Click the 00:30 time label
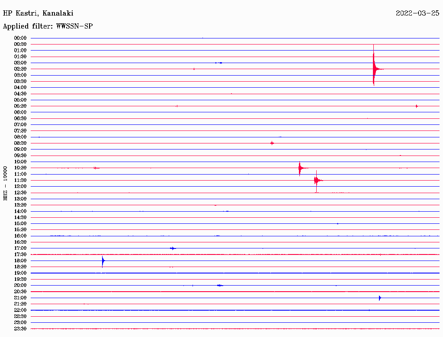The height and width of the screenshot is (337, 443). 20,45
